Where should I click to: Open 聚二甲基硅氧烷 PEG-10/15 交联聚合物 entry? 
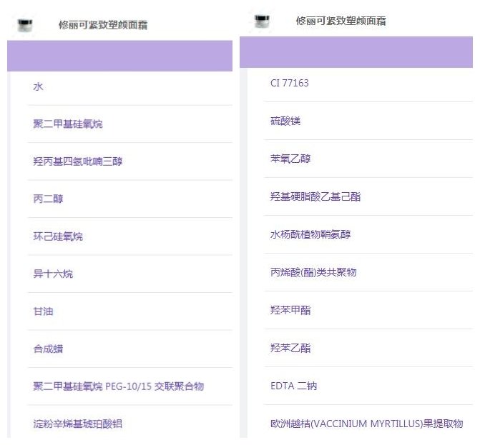[x=118, y=386]
